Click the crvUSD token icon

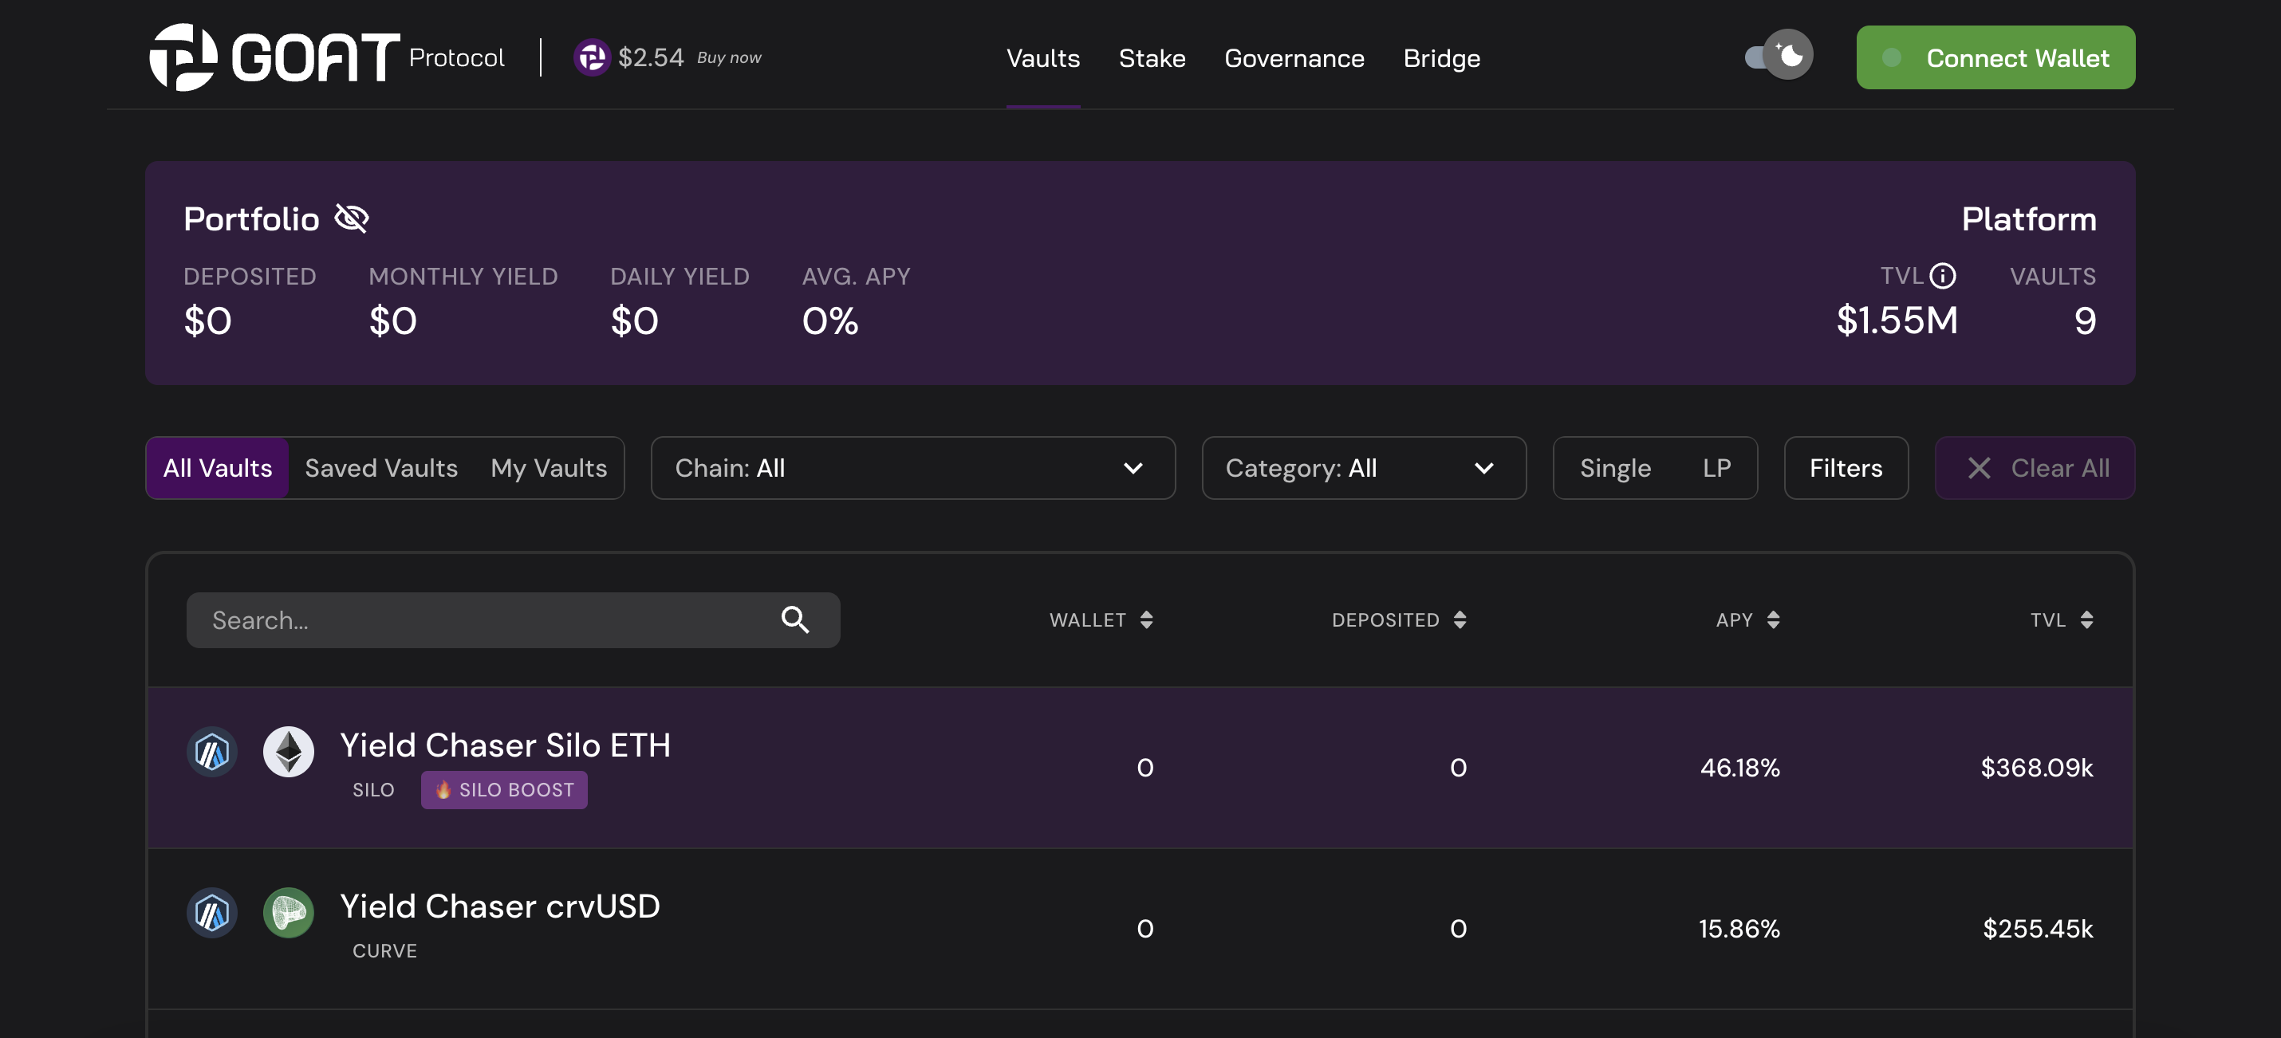coord(289,913)
